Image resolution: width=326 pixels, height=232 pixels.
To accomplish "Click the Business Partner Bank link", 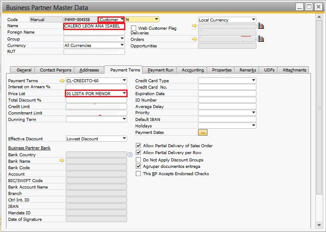I will coord(29,148).
